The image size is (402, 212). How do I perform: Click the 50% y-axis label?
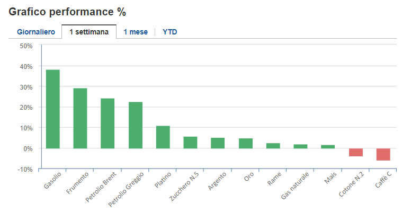tap(26, 46)
